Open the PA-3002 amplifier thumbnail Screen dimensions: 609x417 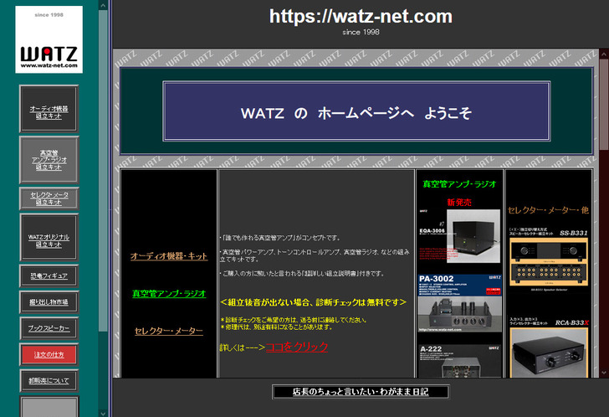[x=459, y=306]
